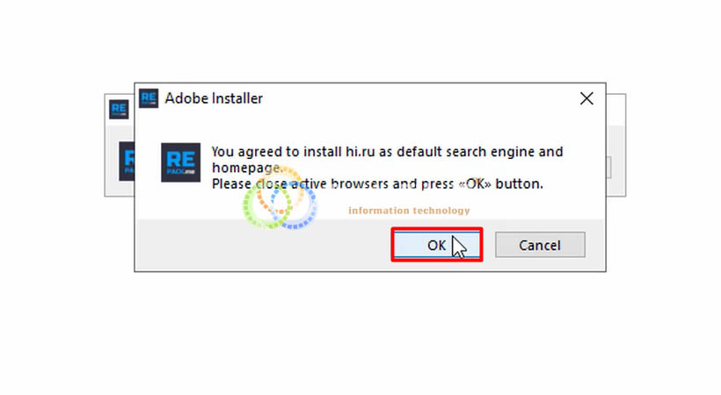Viewport: 721px width, 395px height.
Task: Click the large RE Pack logo beside the message
Action: tap(180, 162)
